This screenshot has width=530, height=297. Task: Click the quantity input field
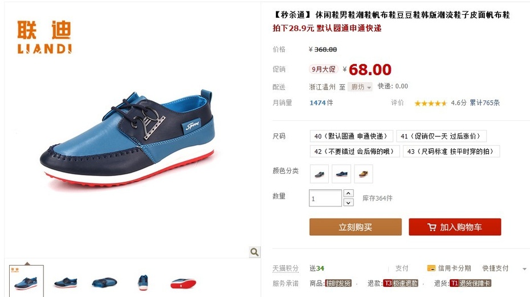(325, 198)
